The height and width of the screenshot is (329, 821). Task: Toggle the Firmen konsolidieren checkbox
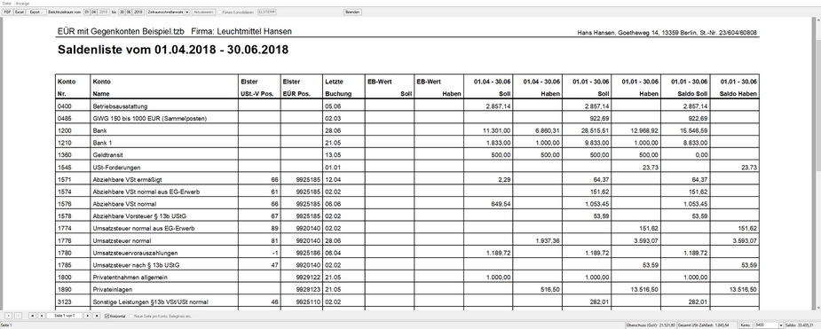point(221,12)
